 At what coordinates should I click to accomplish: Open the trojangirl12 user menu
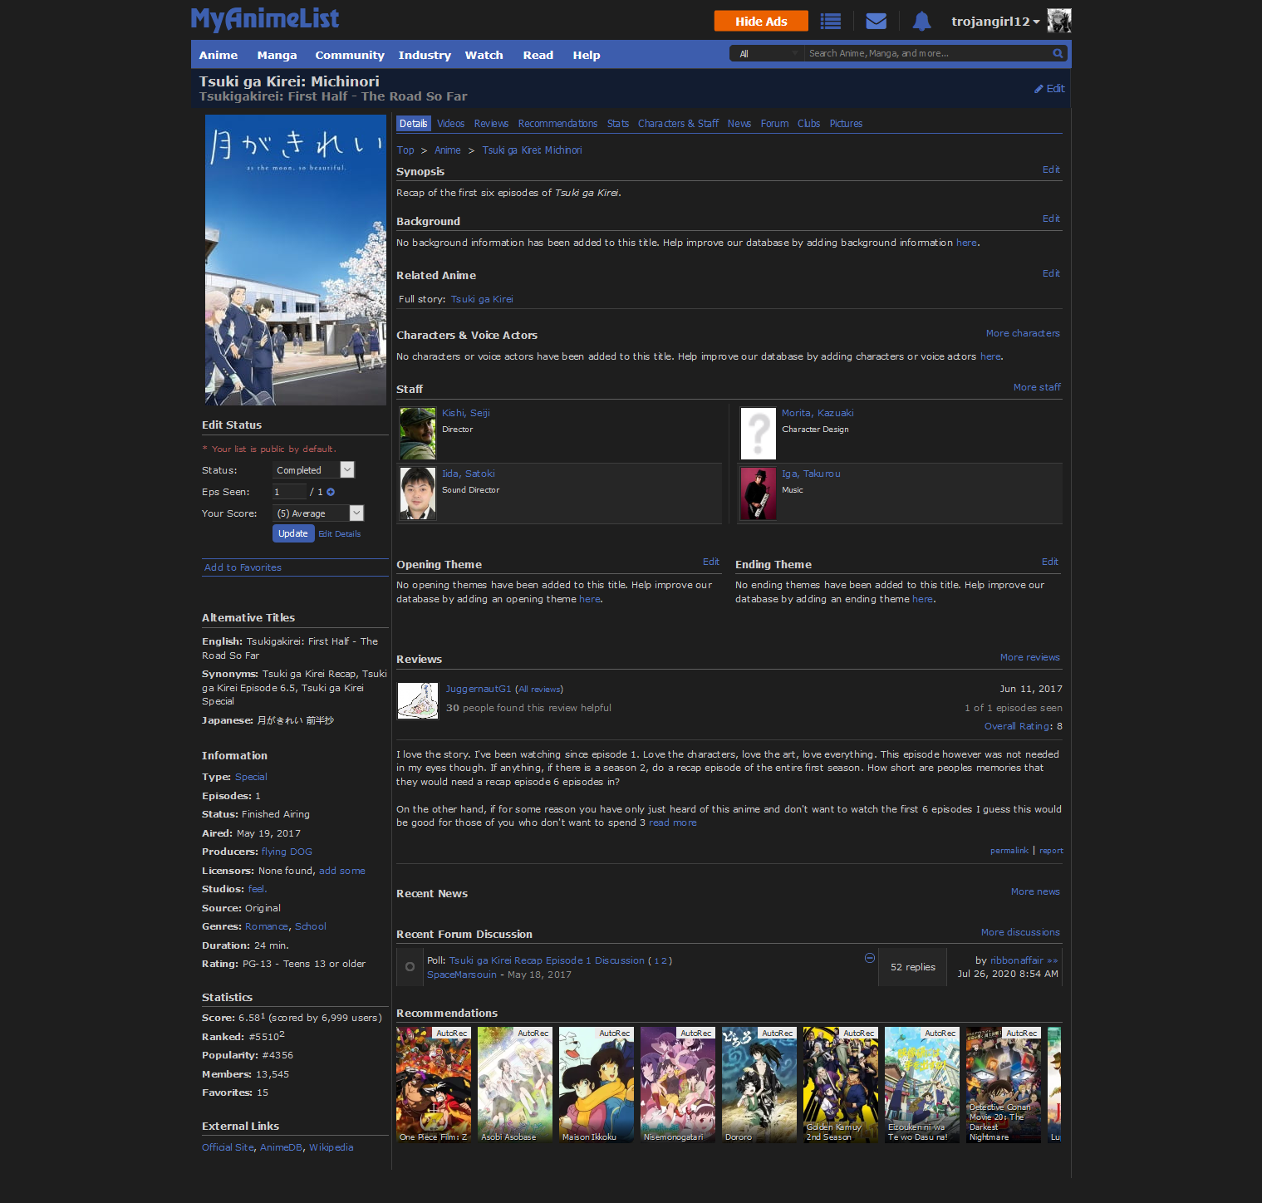(x=995, y=22)
